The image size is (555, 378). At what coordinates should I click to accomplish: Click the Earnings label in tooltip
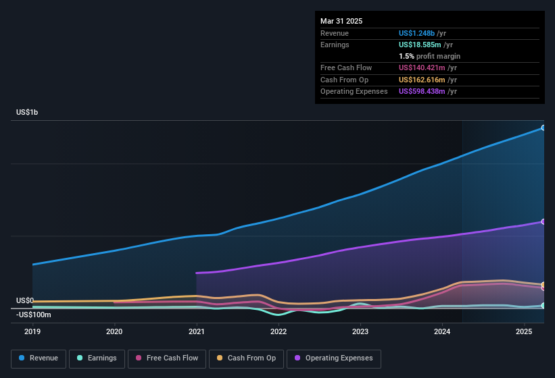click(x=335, y=45)
